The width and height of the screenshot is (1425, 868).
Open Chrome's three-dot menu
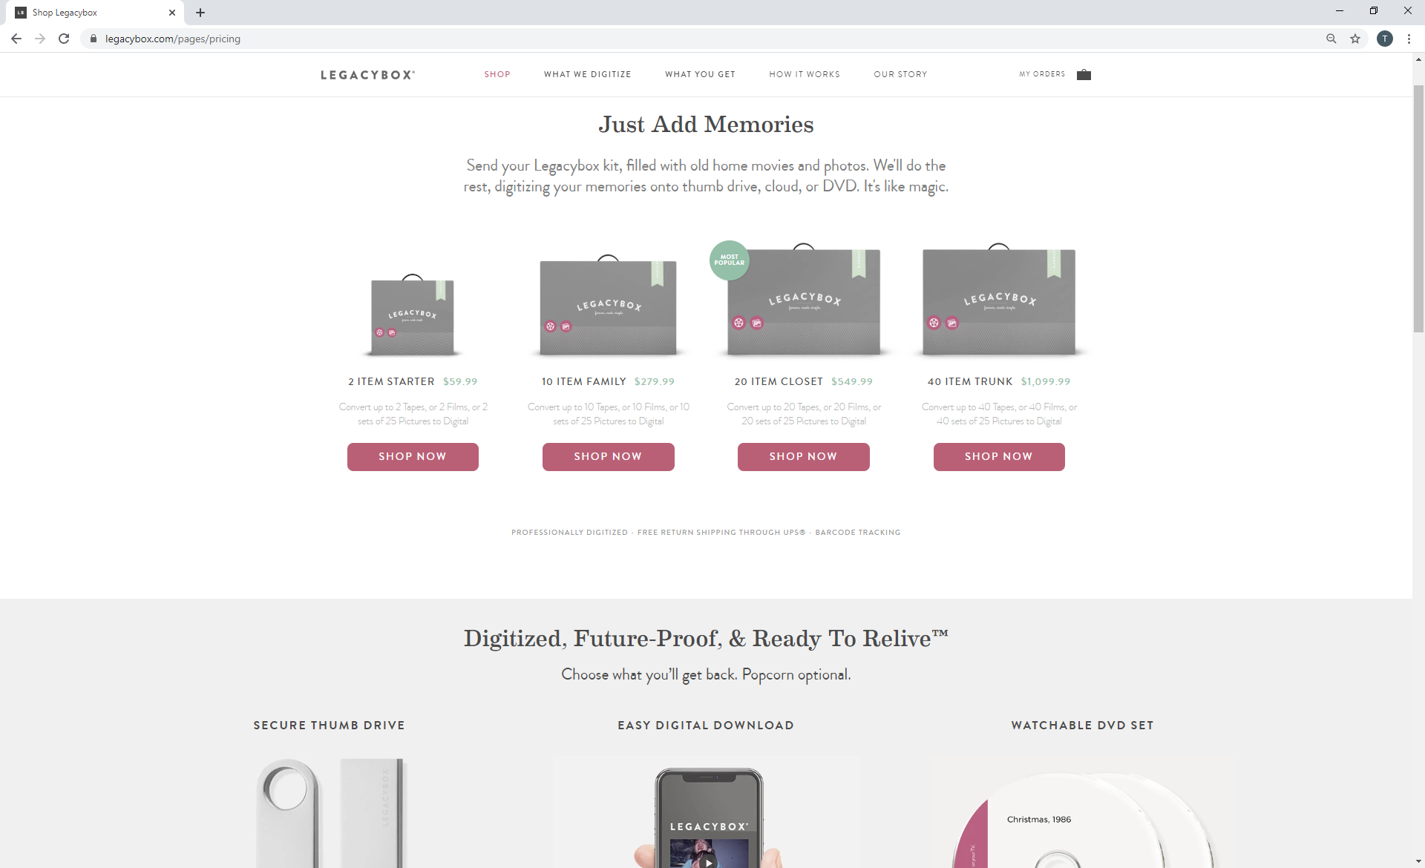[1409, 39]
